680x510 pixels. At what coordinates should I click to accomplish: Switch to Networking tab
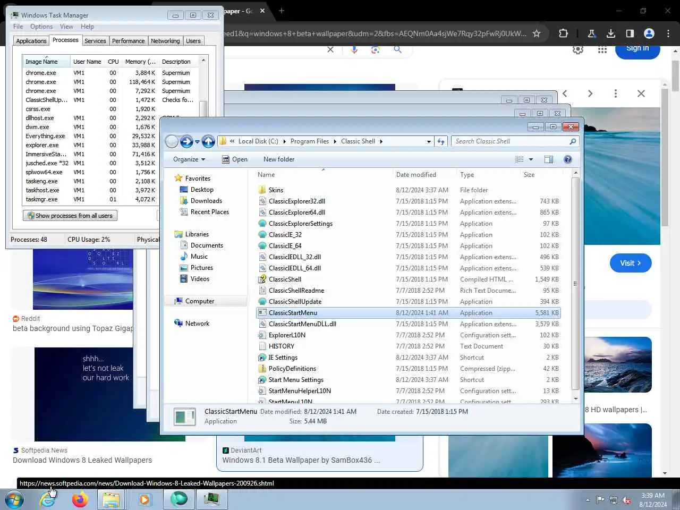pyautogui.click(x=165, y=41)
